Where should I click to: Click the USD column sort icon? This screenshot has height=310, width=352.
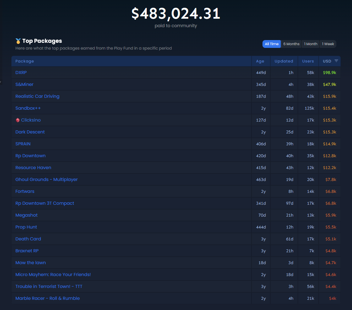click(336, 61)
